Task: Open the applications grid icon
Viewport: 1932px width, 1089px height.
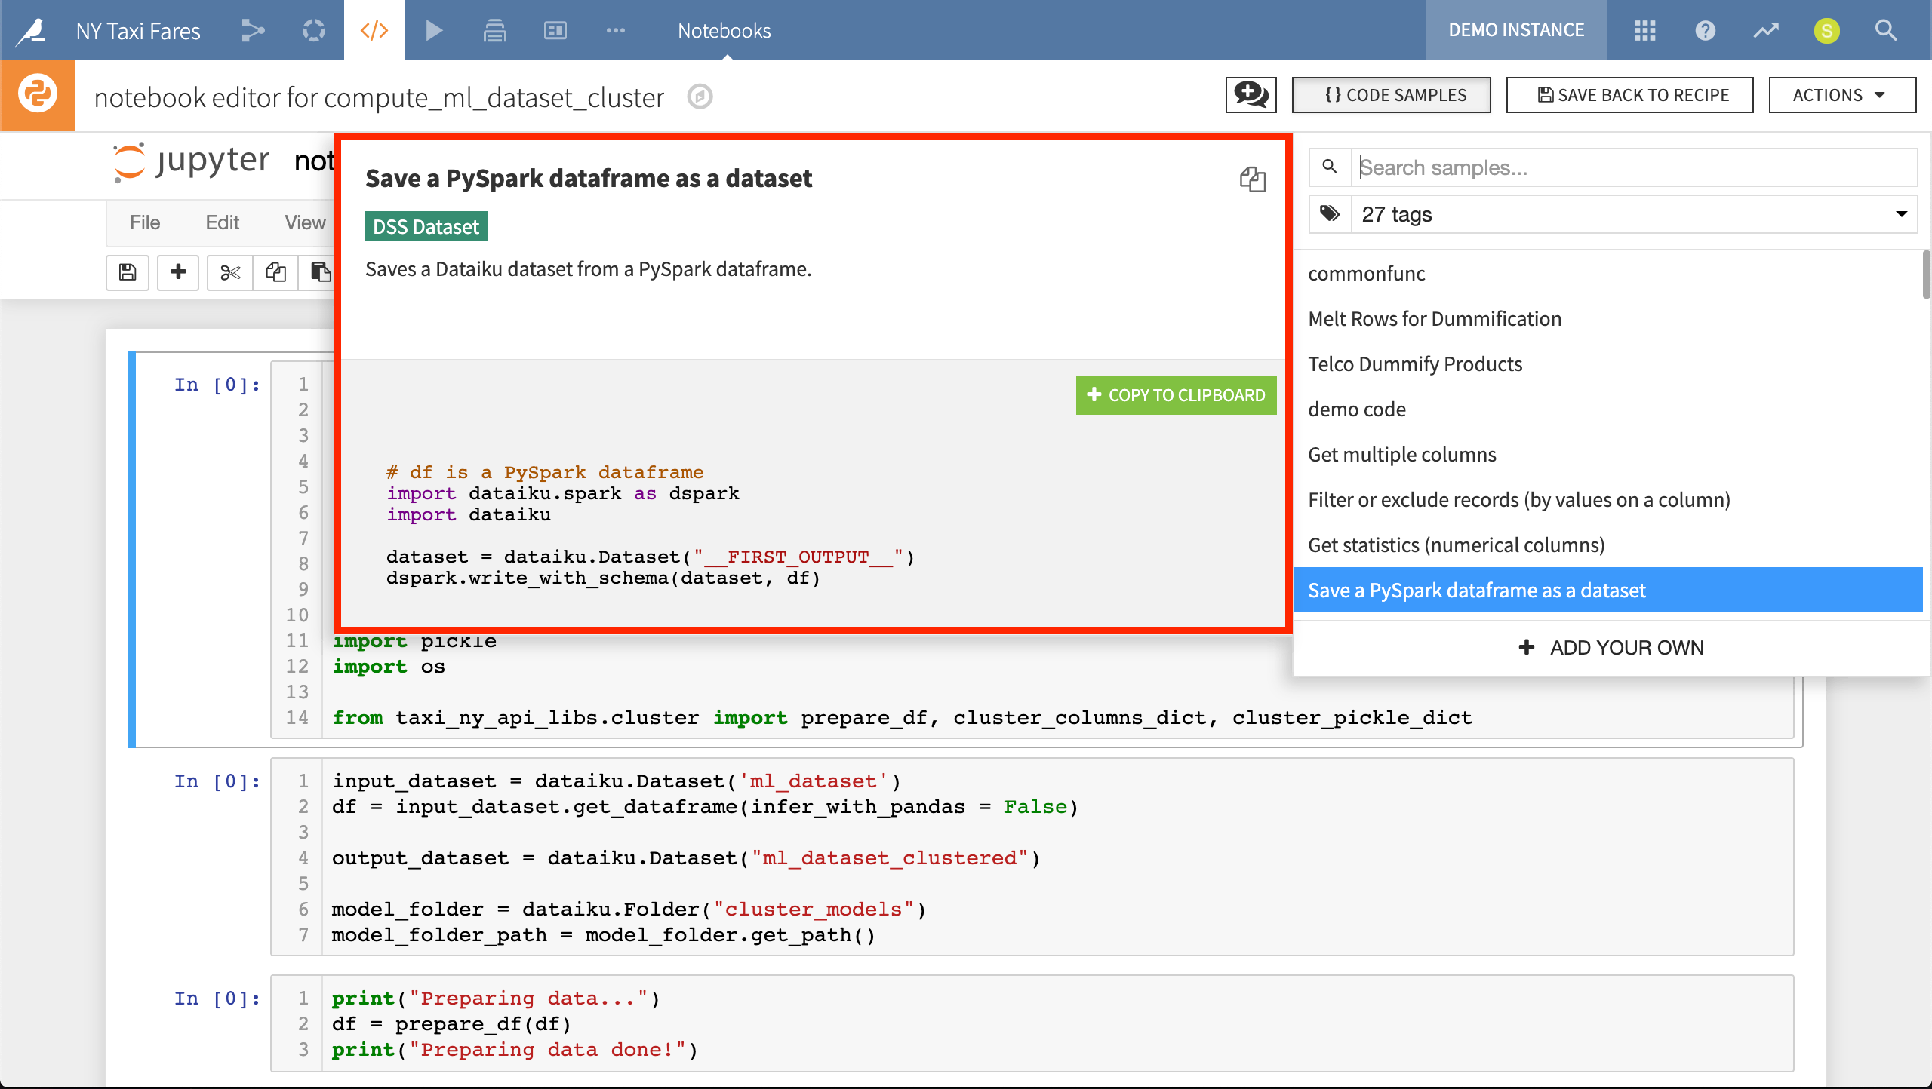Action: point(1644,30)
